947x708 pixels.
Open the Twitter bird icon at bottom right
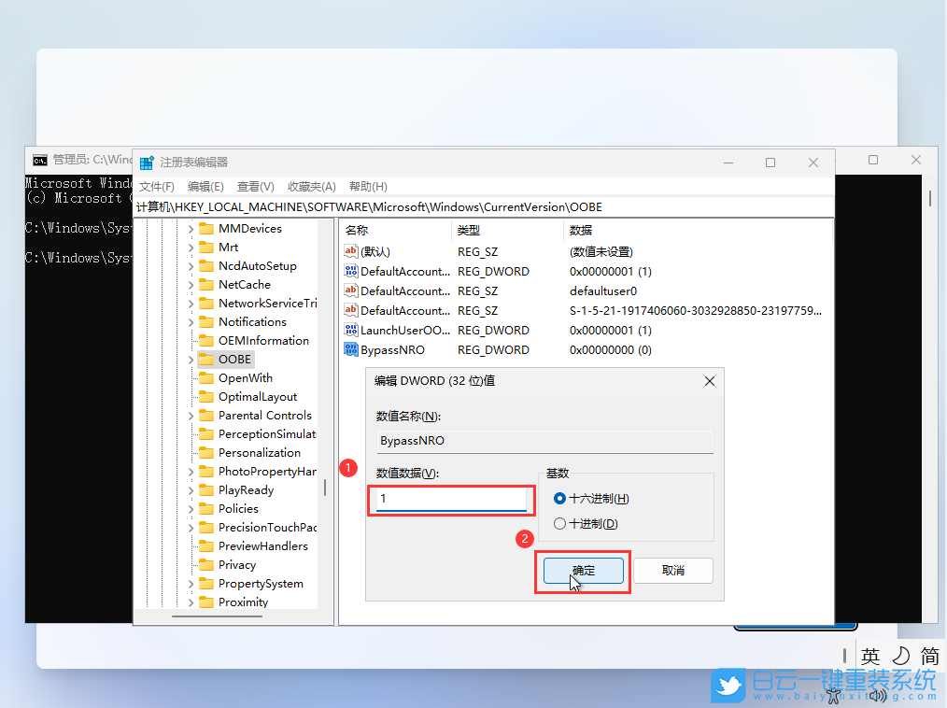728,686
